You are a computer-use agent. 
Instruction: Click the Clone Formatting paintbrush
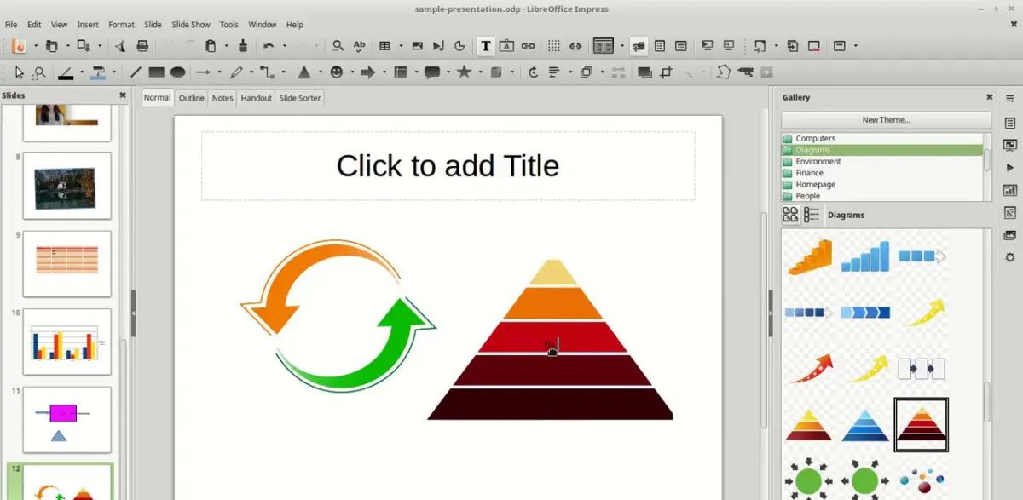point(243,46)
